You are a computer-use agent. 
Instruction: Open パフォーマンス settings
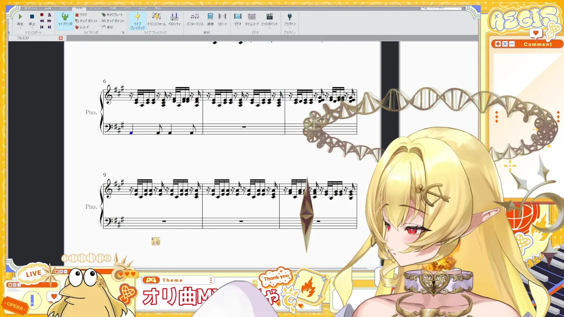point(195,20)
